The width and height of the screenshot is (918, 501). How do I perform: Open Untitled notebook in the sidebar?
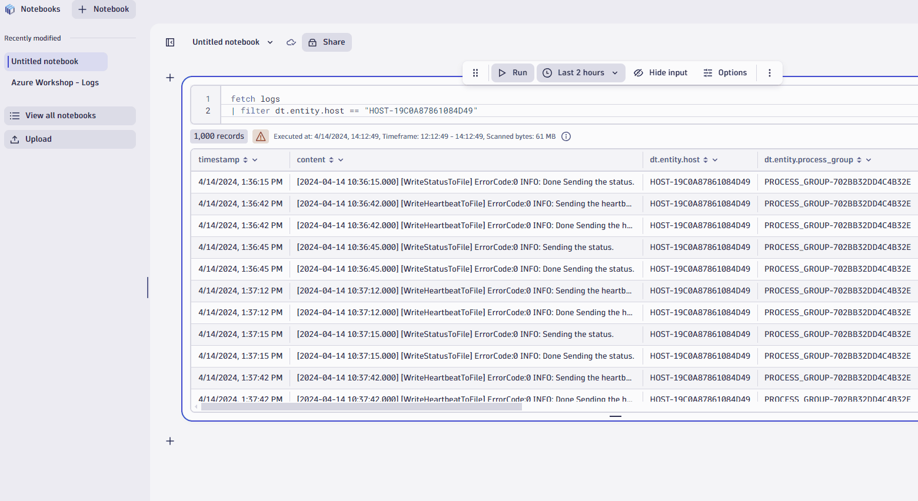[x=45, y=62]
